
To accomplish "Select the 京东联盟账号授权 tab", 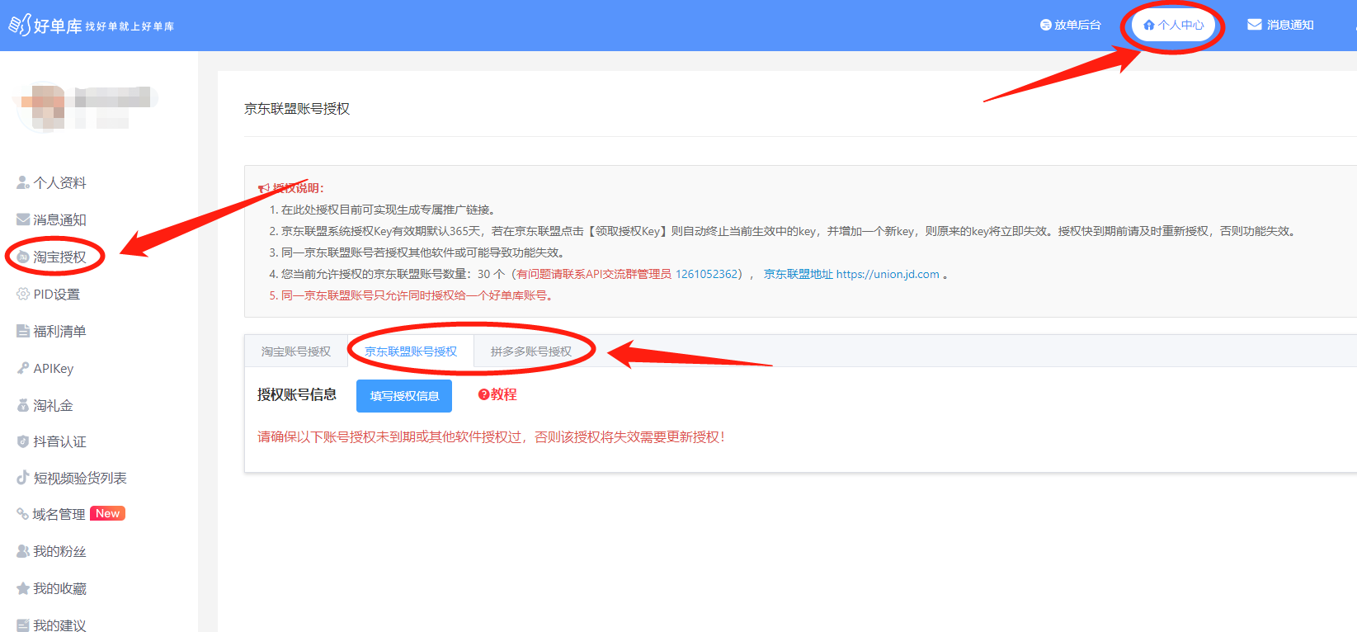I will (x=411, y=351).
